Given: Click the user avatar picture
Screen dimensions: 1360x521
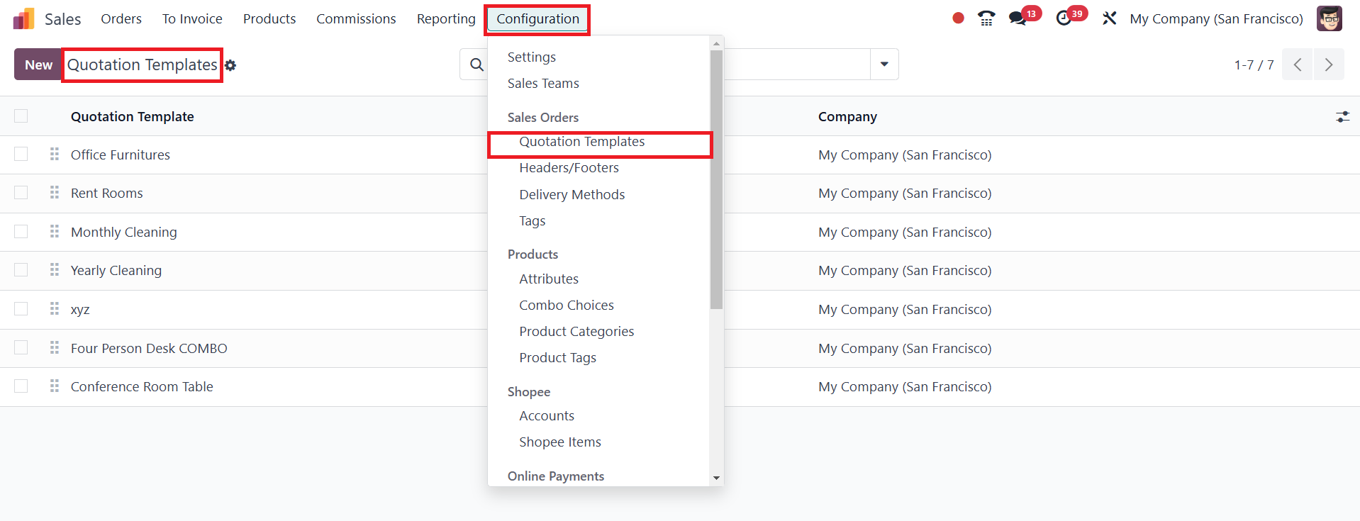Looking at the screenshot, I should [x=1329, y=18].
